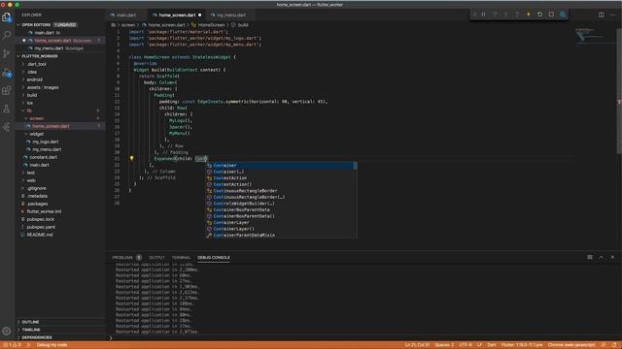
Task: Open the Explorer view in activity bar
Action: click(7, 17)
